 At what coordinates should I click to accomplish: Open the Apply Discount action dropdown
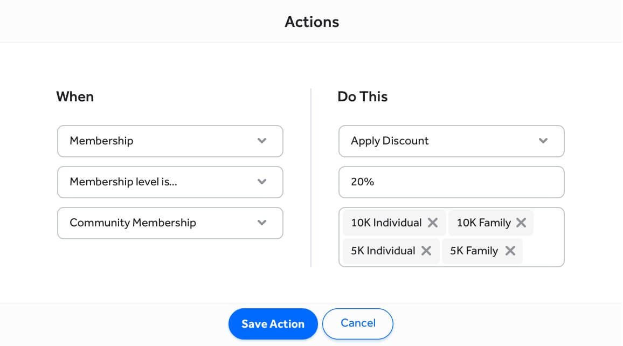(x=451, y=141)
